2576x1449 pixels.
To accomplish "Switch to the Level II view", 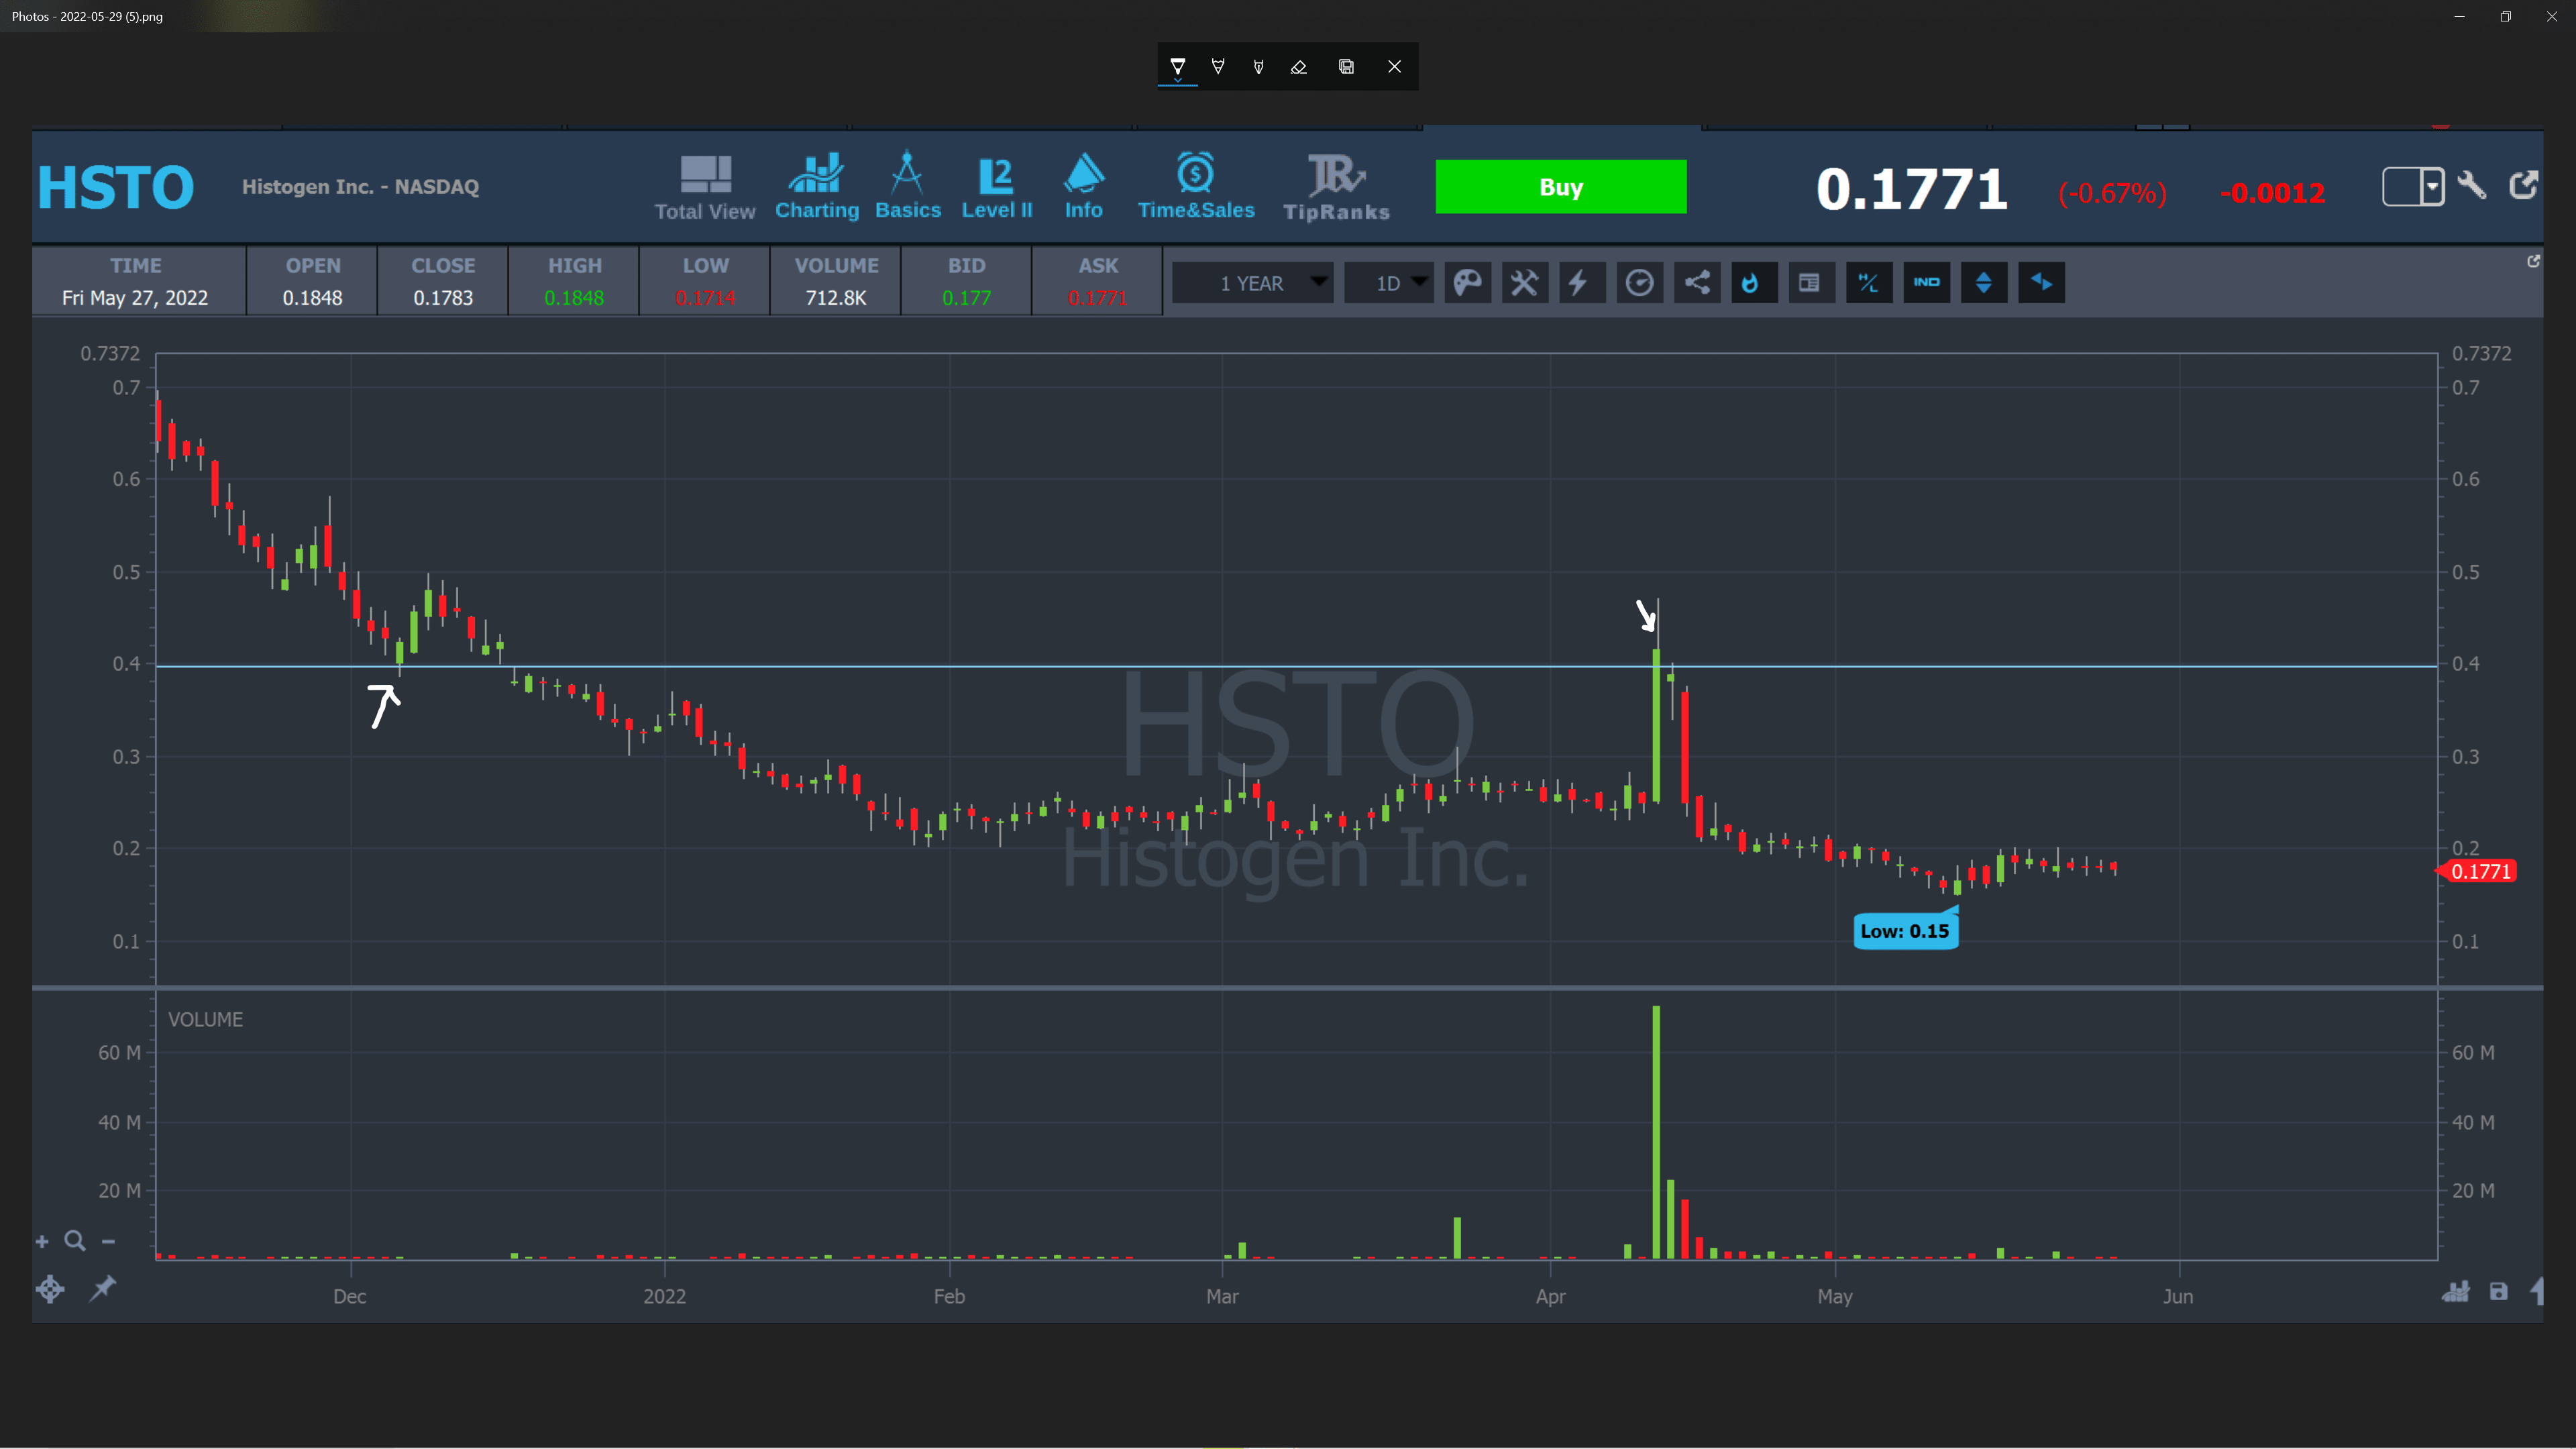I will pyautogui.click(x=996, y=187).
